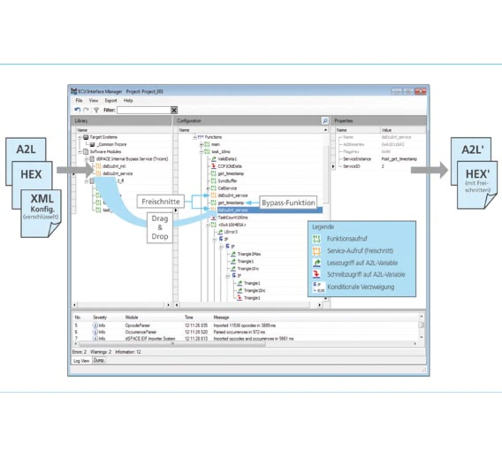This screenshot has height=467, width=502.
Task: Click the read-access icon beside ValidData1
Action: (x=214, y=159)
